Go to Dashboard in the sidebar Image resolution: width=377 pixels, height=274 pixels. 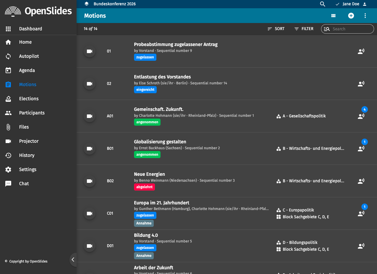[38, 29]
